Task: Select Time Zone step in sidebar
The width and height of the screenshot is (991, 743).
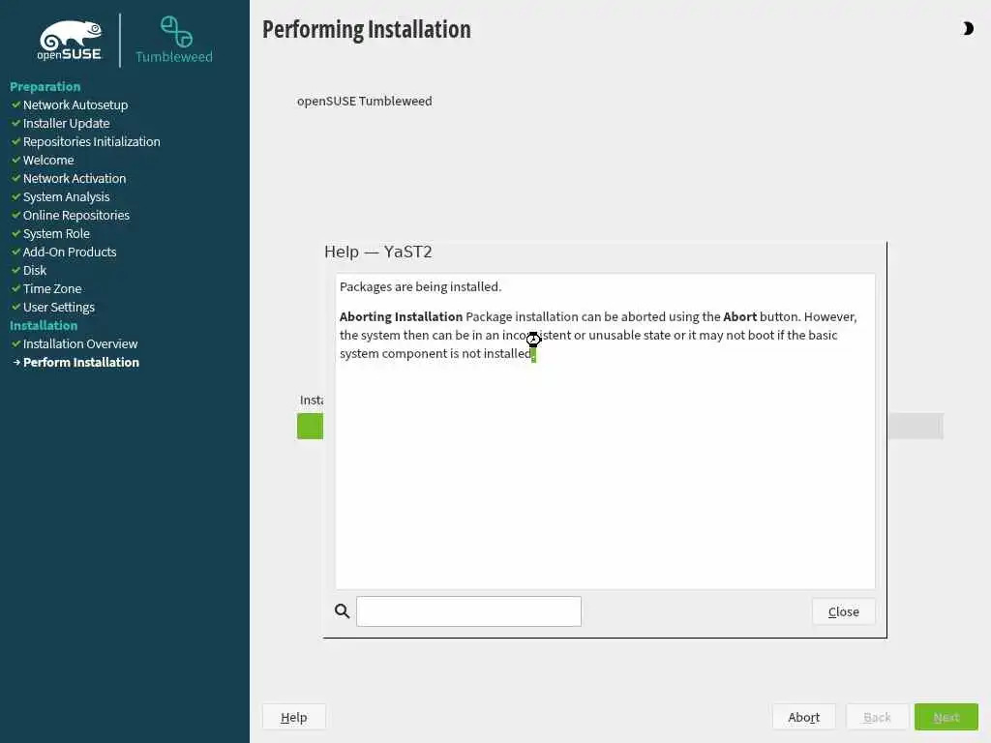Action: click(x=52, y=288)
